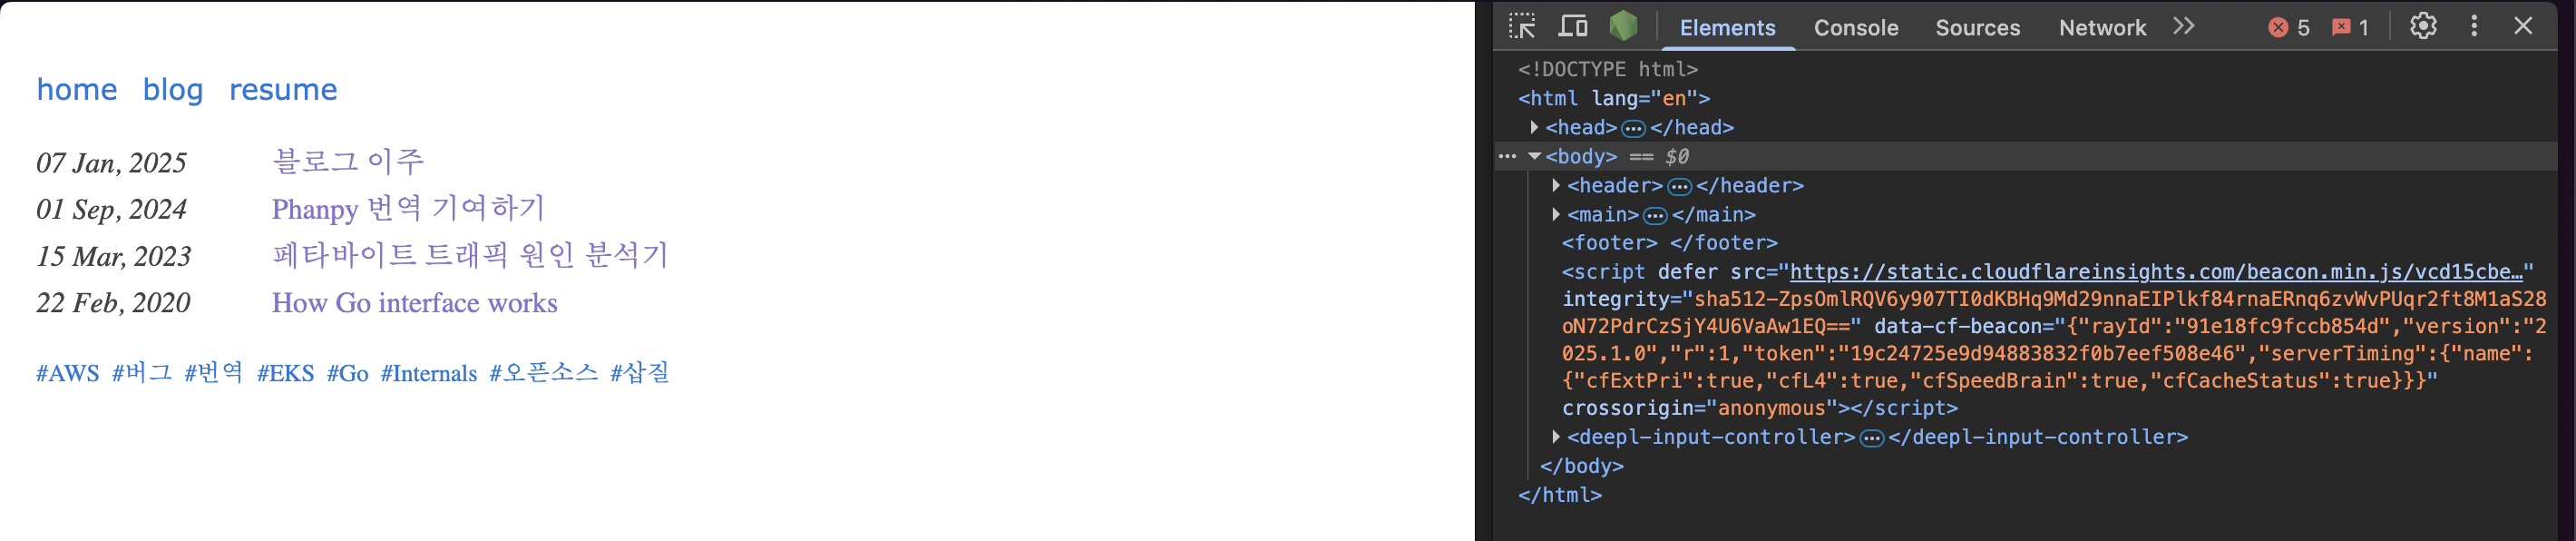Switch to the Network tab
The height and width of the screenshot is (541, 2576).
click(x=2101, y=28)
